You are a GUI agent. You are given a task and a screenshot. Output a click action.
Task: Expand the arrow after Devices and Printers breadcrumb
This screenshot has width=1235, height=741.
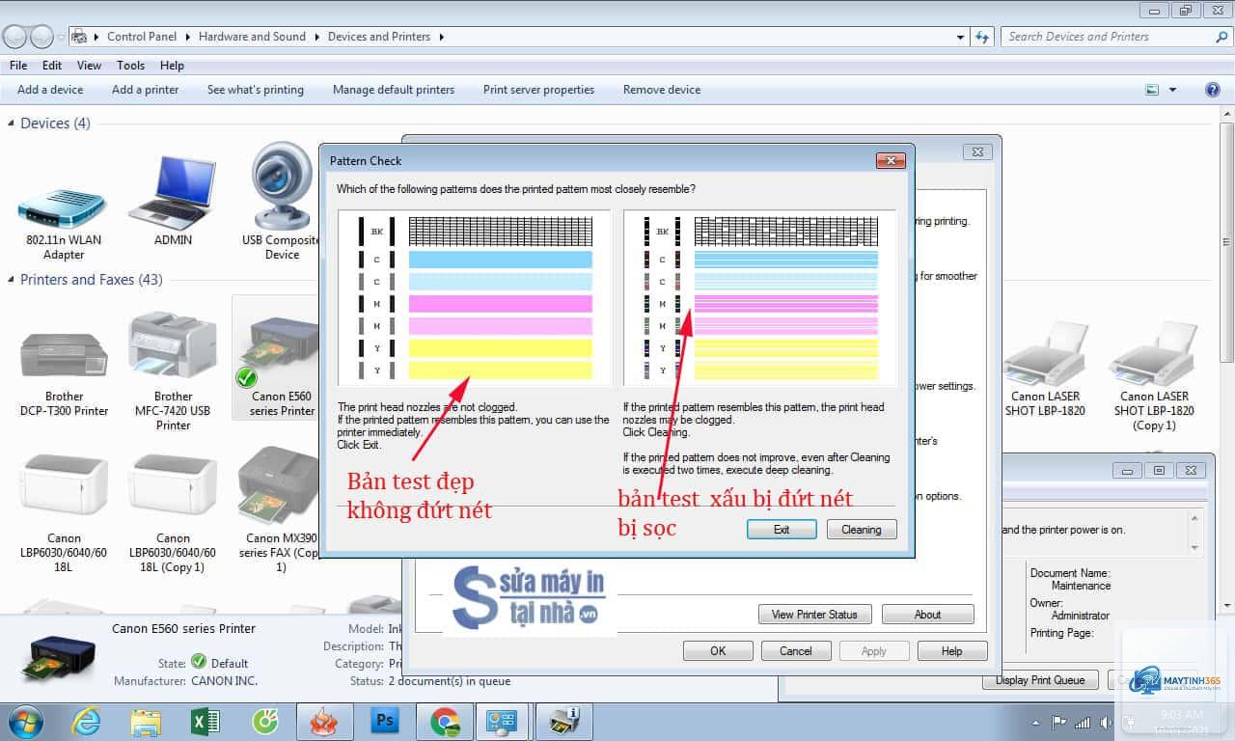[x=441, y=37]
